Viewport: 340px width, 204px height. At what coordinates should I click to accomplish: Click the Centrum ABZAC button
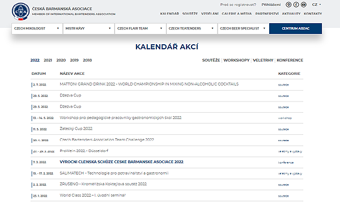296,28
